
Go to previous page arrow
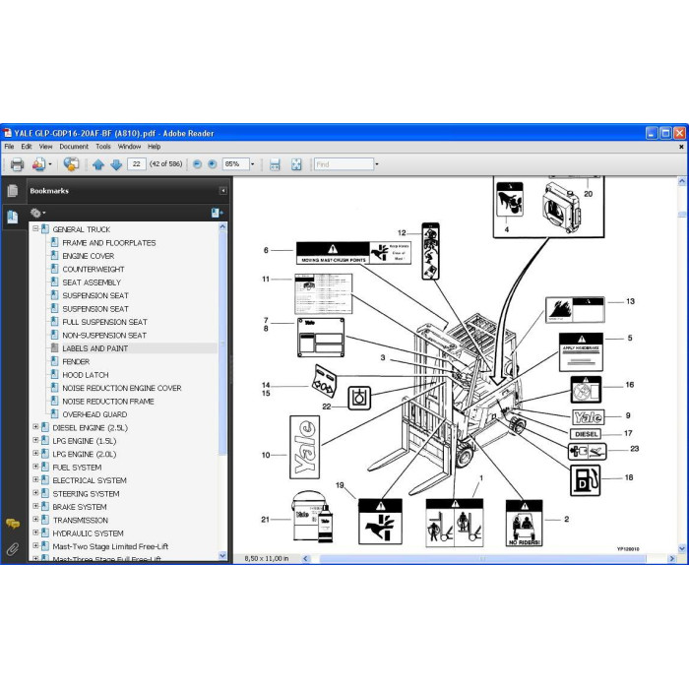[98, 164]
